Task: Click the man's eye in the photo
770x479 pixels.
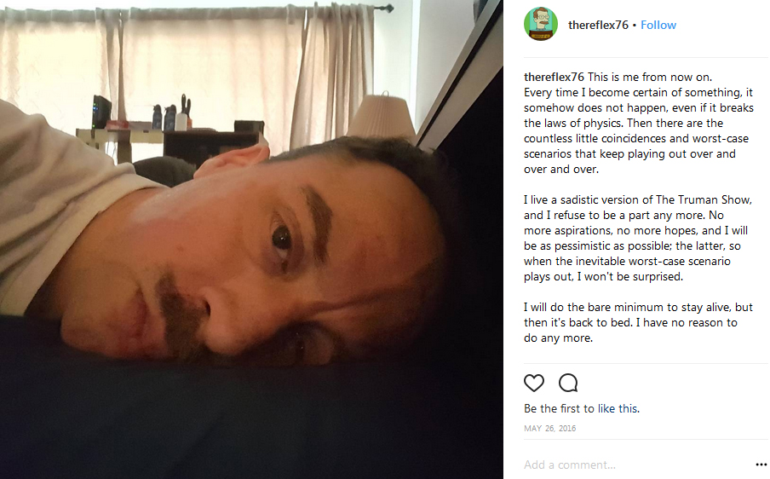Action: (281, 239)
